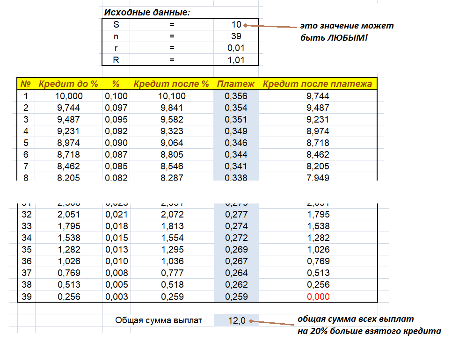Click the 'Кредит после %' column header
This screenshot has height=341, width=459.
click(x=171, y=84)
